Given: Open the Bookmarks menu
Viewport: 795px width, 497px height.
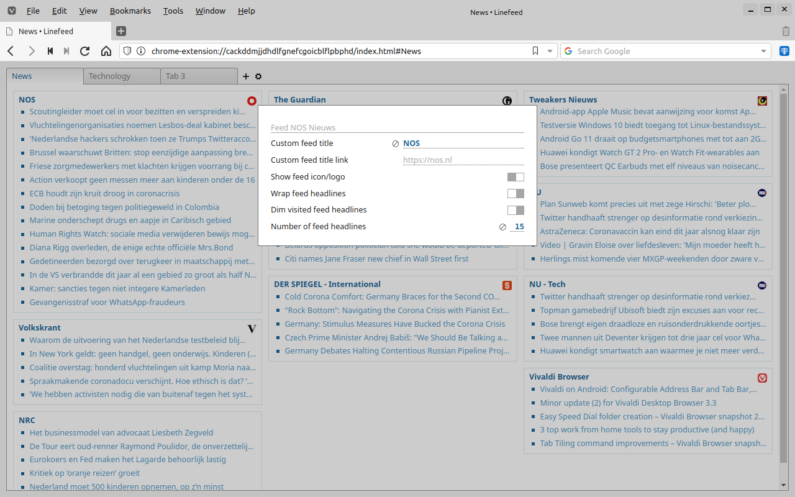Looking at the screenshot, I should coord(130,11).
